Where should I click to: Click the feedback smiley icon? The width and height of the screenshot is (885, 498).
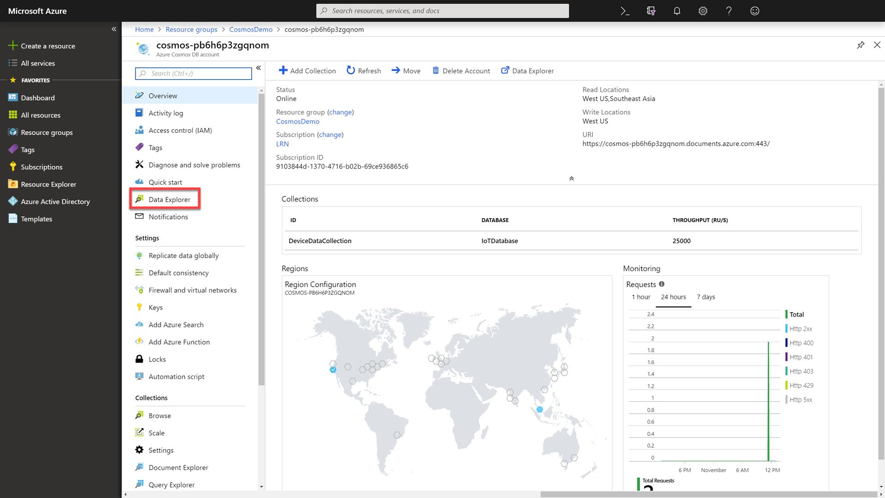point(755,11)
